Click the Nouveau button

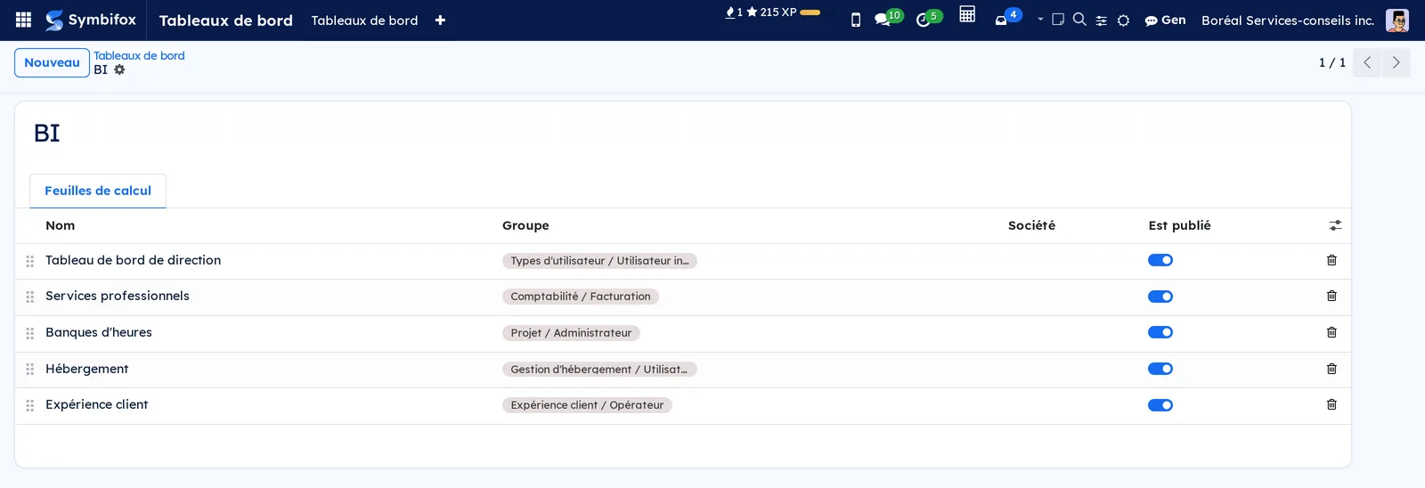[52, 62]
